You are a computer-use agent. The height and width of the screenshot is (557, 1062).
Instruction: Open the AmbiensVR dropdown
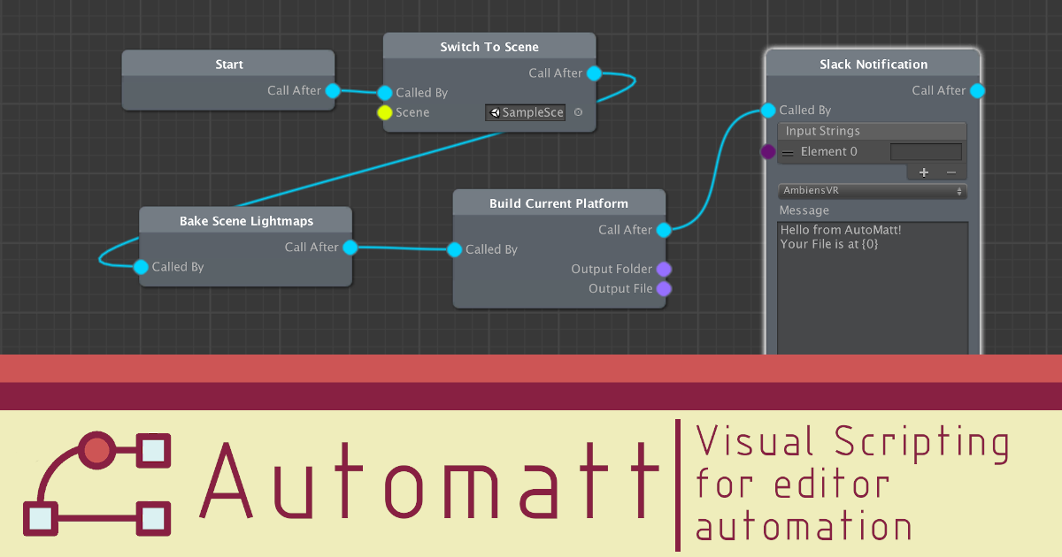click(x=872, y=191)
